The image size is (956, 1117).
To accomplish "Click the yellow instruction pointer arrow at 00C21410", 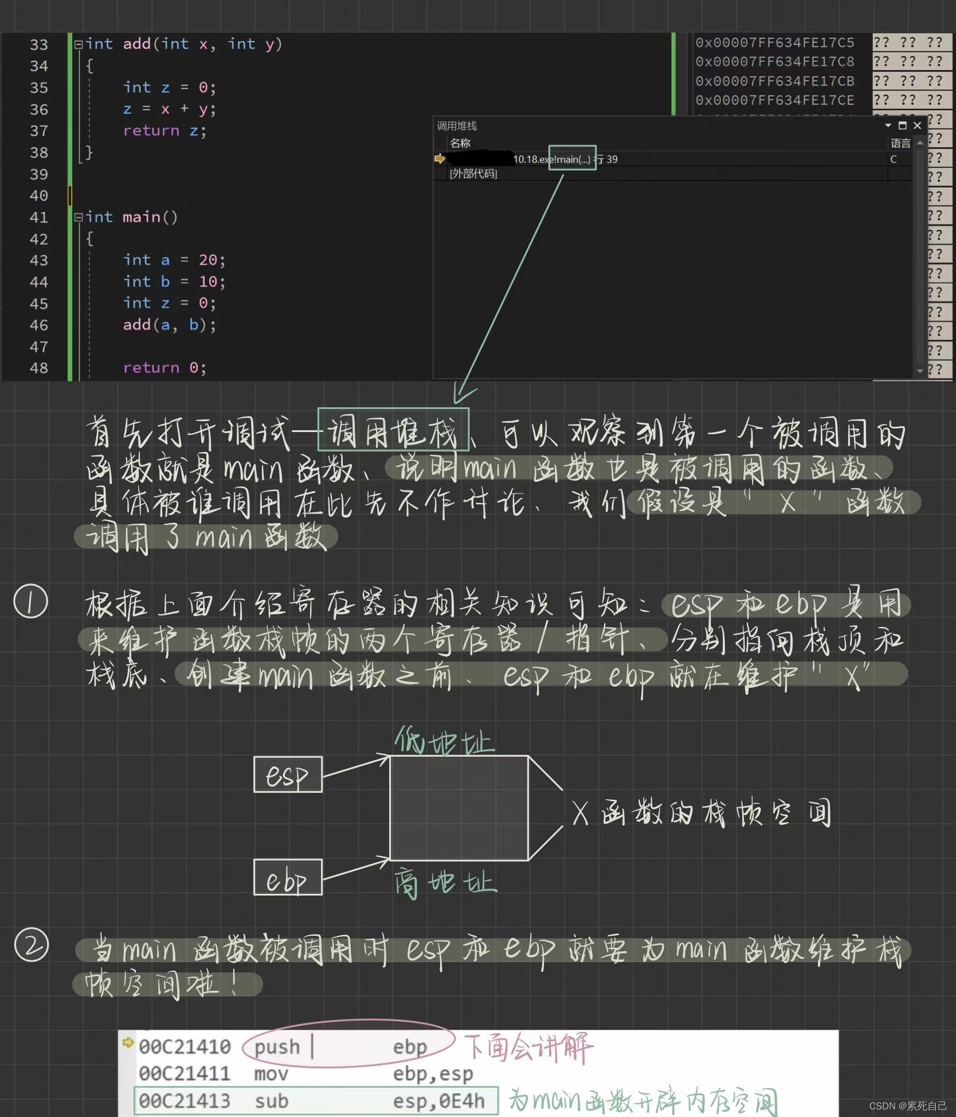I will tap(128, 1042).
